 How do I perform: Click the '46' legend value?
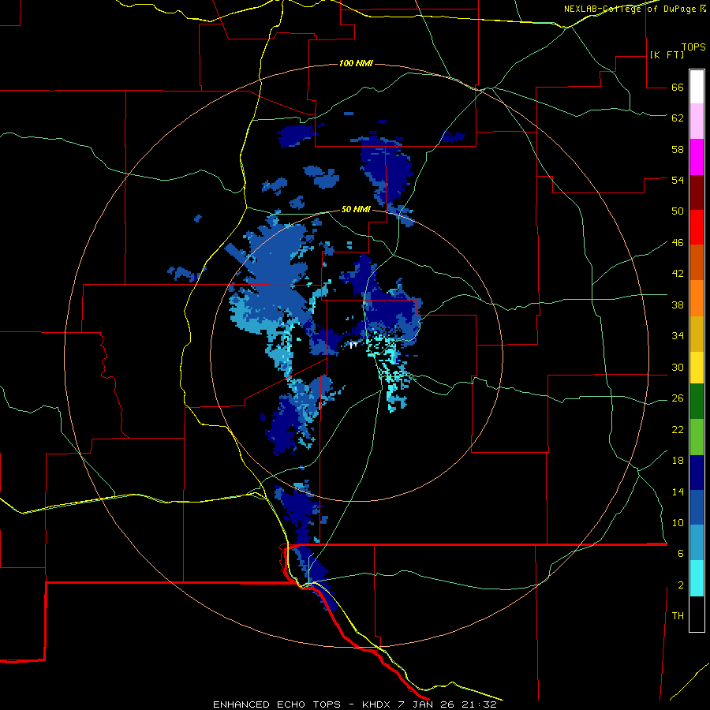pyautogui.click(x=678, y=243)
